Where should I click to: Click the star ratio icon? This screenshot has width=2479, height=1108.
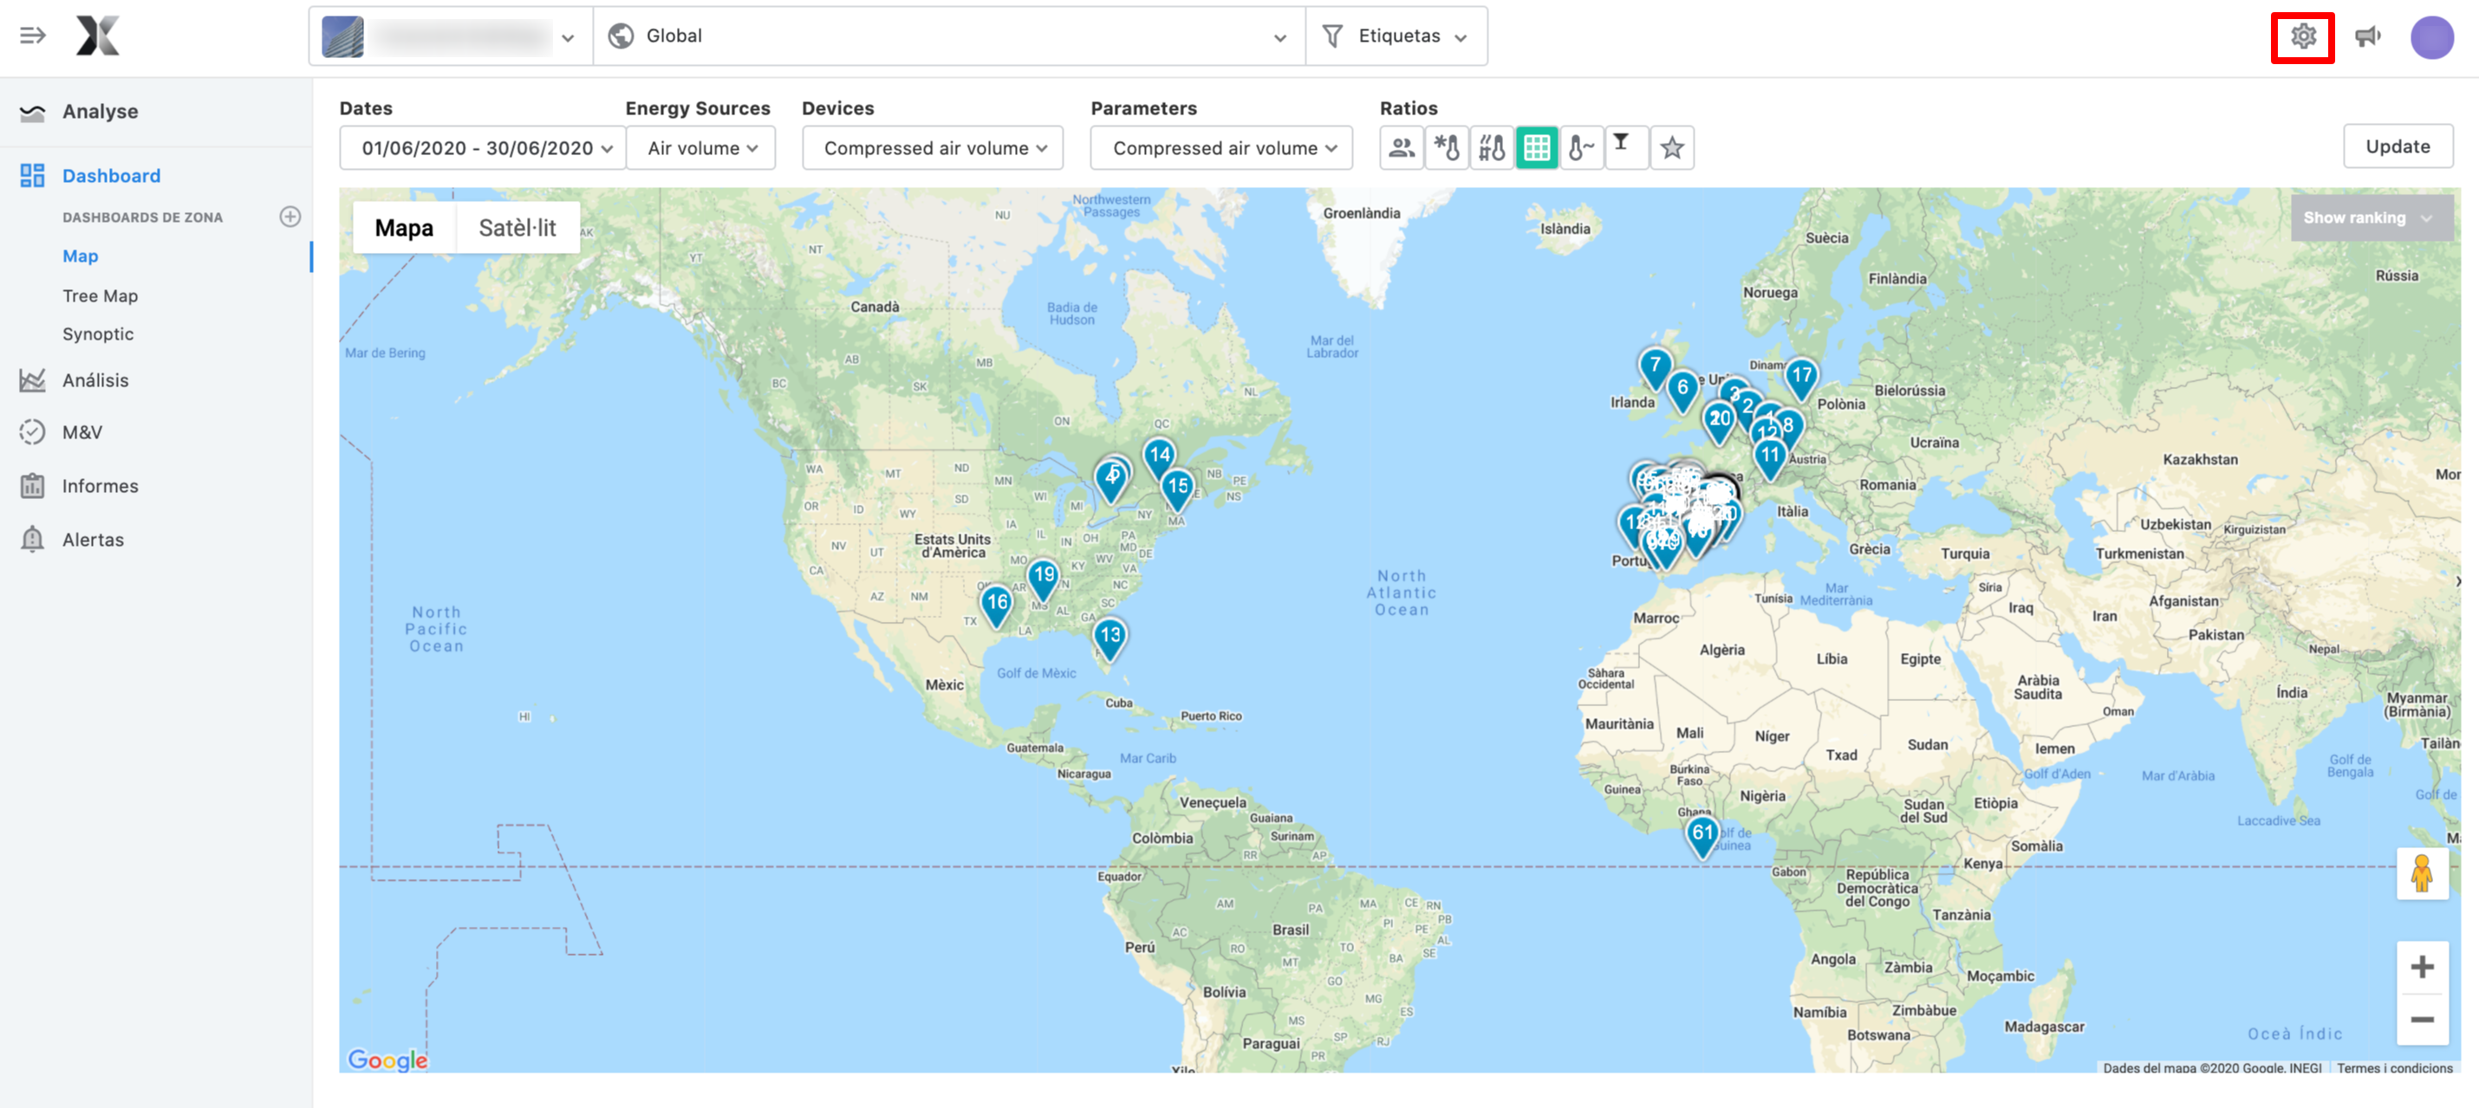click(x=1672, y=148)
